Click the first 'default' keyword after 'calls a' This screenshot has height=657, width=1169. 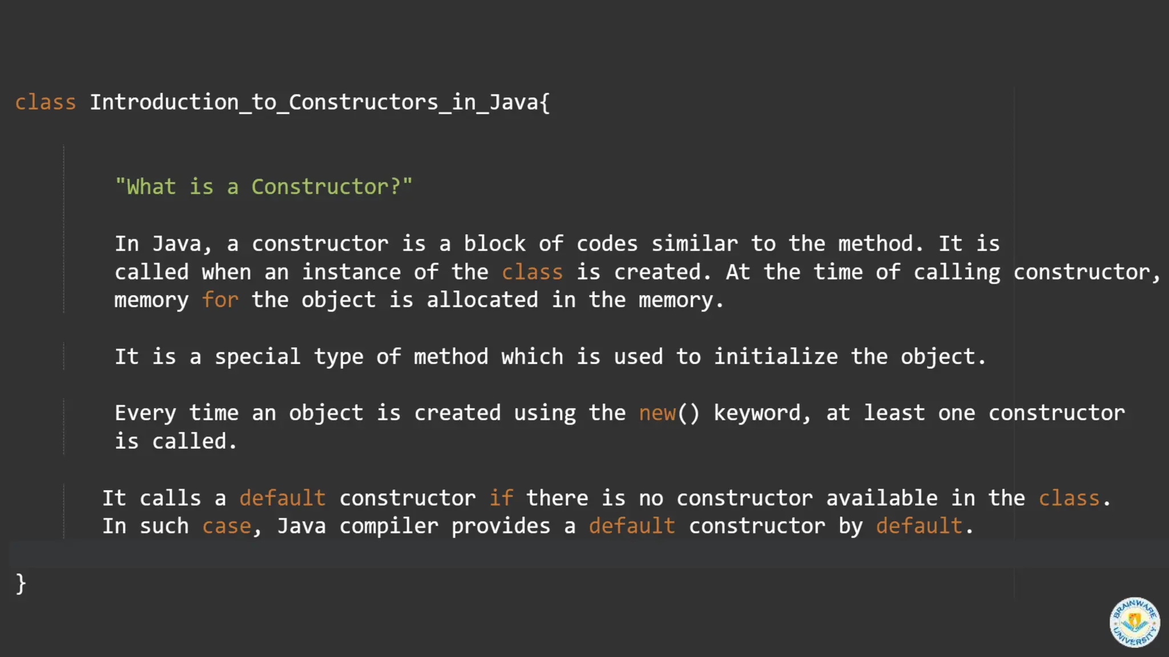coord(283,498)
